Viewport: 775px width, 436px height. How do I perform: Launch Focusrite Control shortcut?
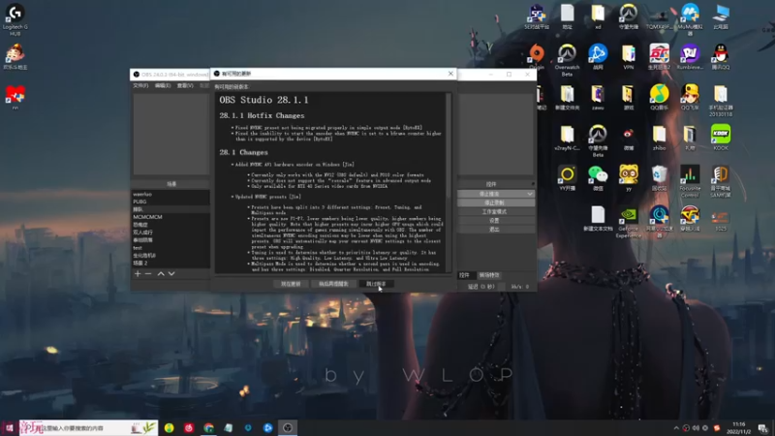tap(690, 181)
